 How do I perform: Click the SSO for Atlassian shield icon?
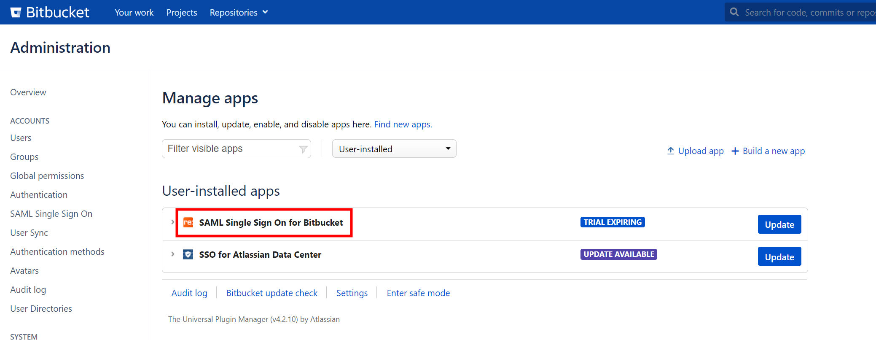(x=188, y=254)
